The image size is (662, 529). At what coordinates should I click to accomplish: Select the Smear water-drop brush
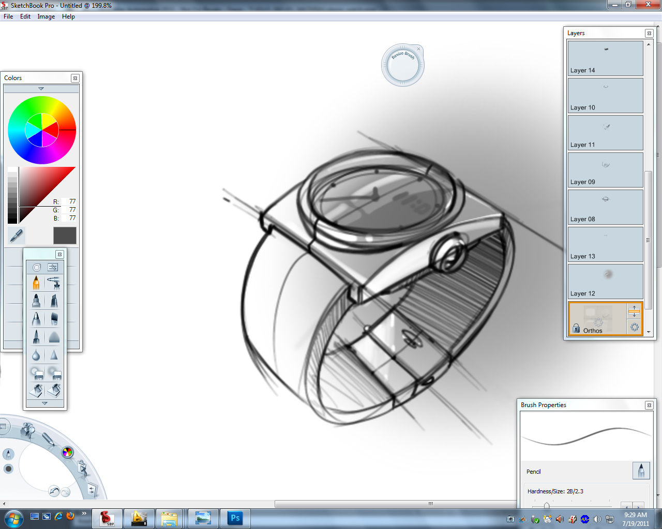pyautogui.click(x=36, y=354)
